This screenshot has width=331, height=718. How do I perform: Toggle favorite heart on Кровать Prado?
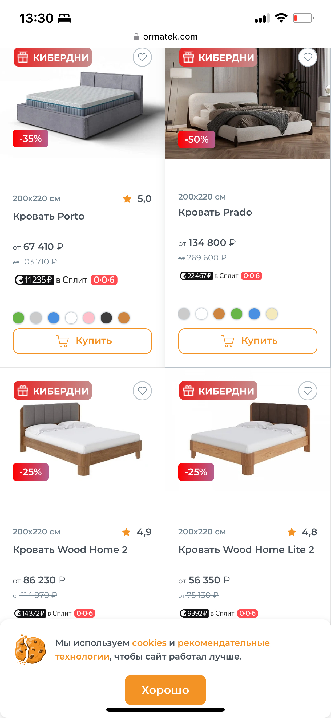308,57
